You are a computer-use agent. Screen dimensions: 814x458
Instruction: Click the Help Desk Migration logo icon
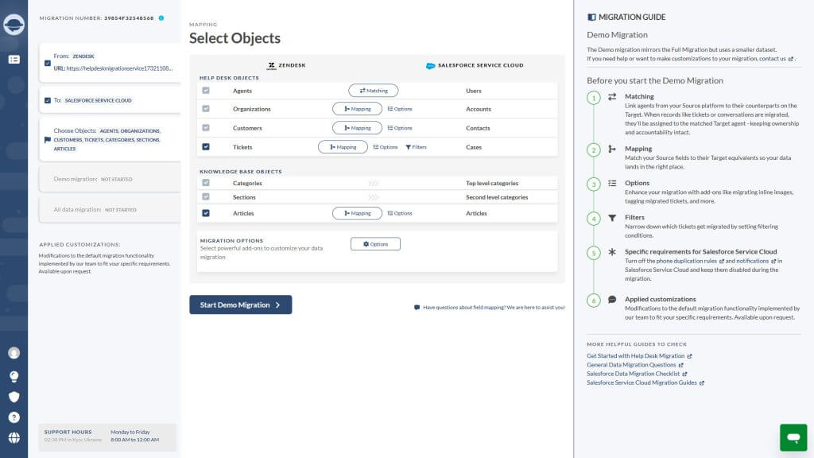pyautogui.click(x=14, y=25)
